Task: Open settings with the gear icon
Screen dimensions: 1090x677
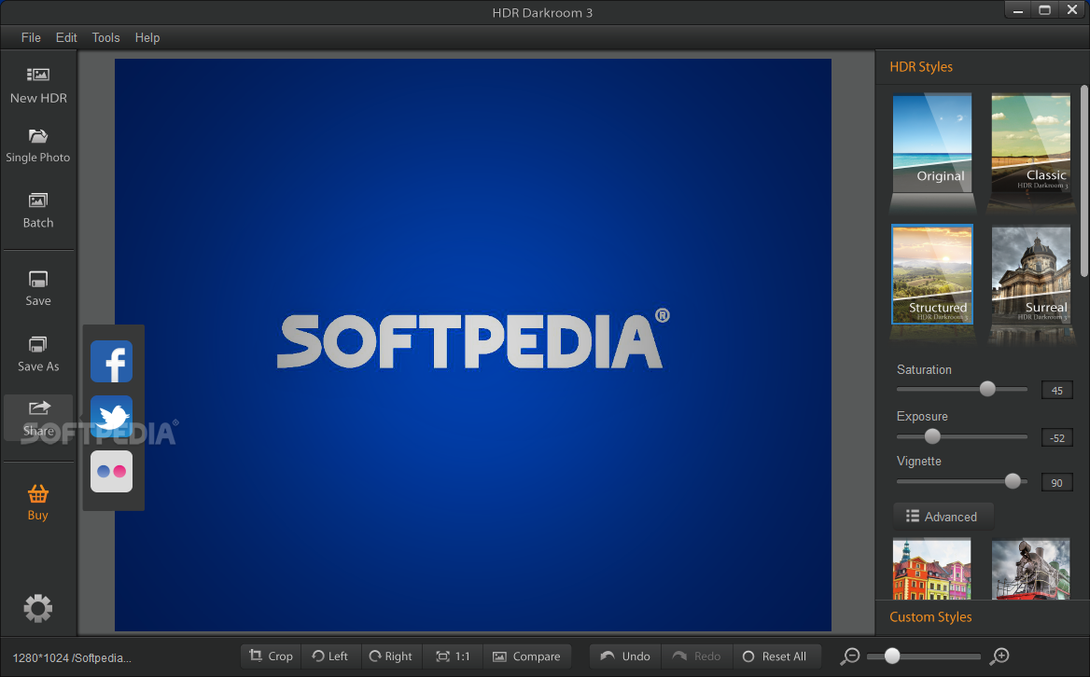Action: point(38,608)
